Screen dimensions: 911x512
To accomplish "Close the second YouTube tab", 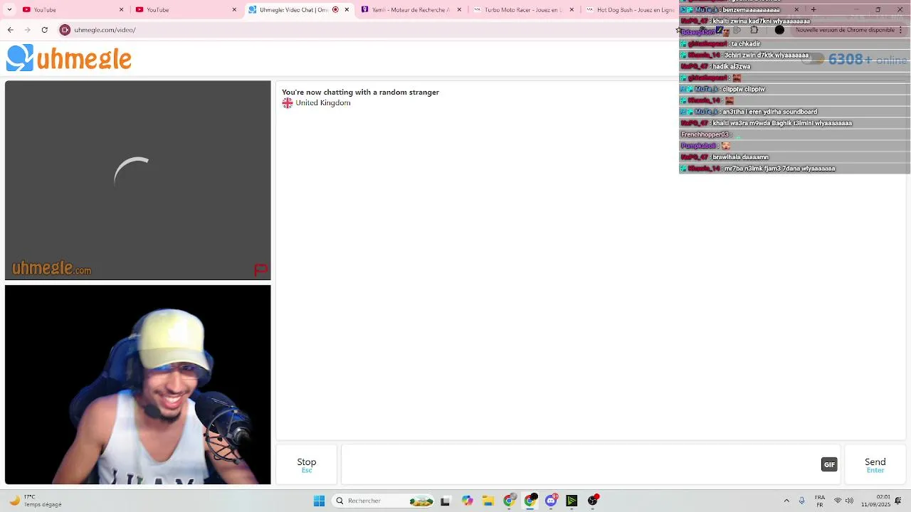I will 234,10.
